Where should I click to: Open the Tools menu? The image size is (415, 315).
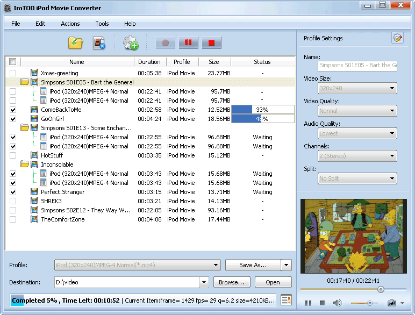tap(102, 24)
